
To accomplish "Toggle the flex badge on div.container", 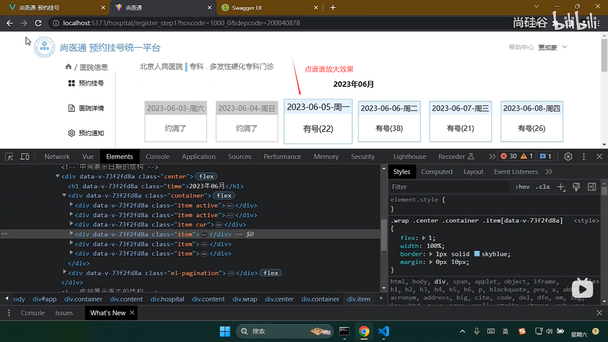I will [224, 195].
